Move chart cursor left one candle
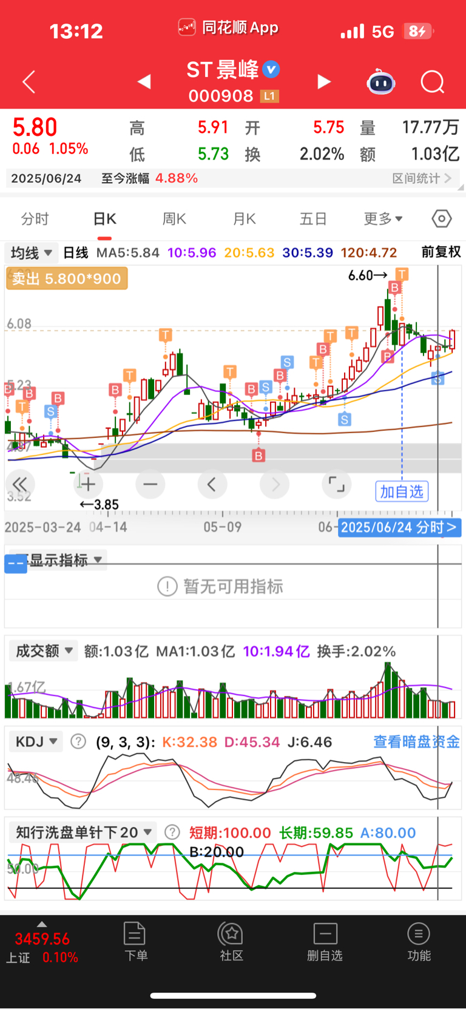The height and width of the screenshot is (1009, 466). tap(212, 484)
